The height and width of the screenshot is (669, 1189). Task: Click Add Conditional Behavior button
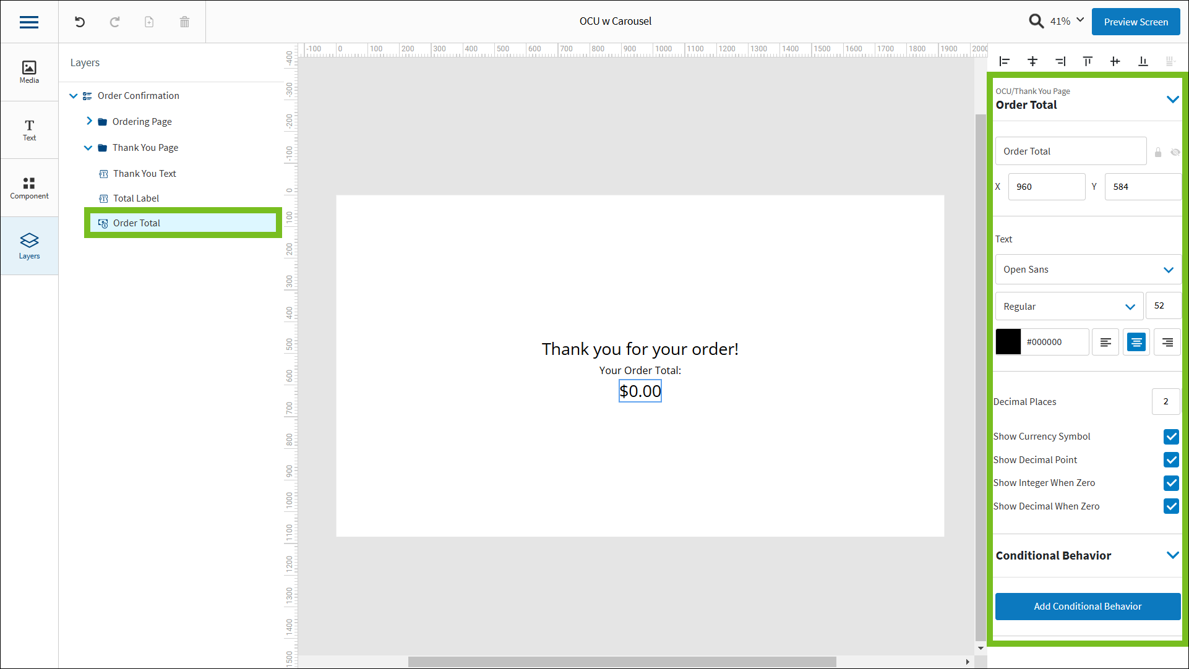pyautogui.click(x=1088, y=607)
